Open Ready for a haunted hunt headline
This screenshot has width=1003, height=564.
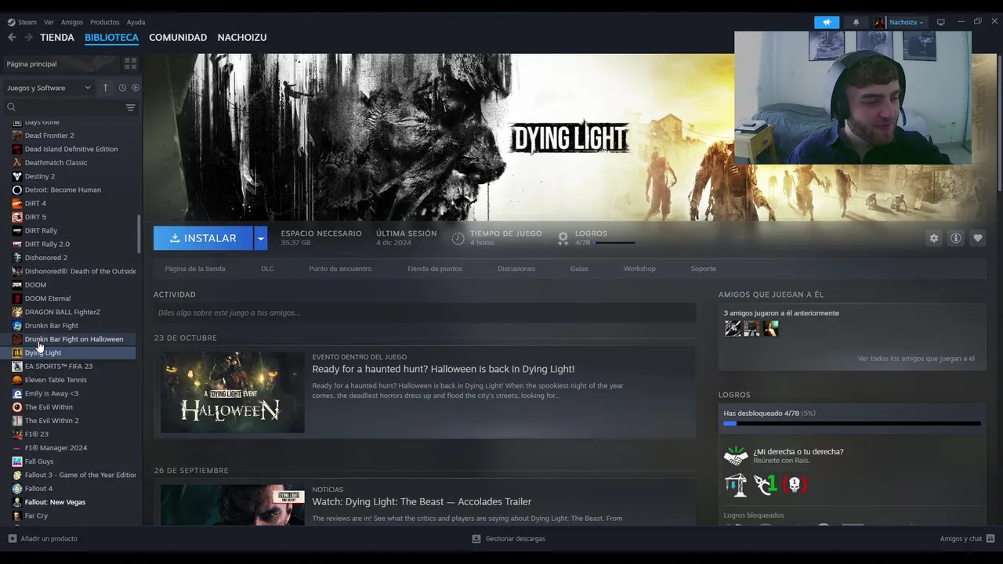(444, 369)
